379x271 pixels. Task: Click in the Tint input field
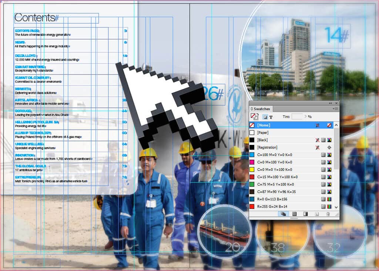pos(297,117)
